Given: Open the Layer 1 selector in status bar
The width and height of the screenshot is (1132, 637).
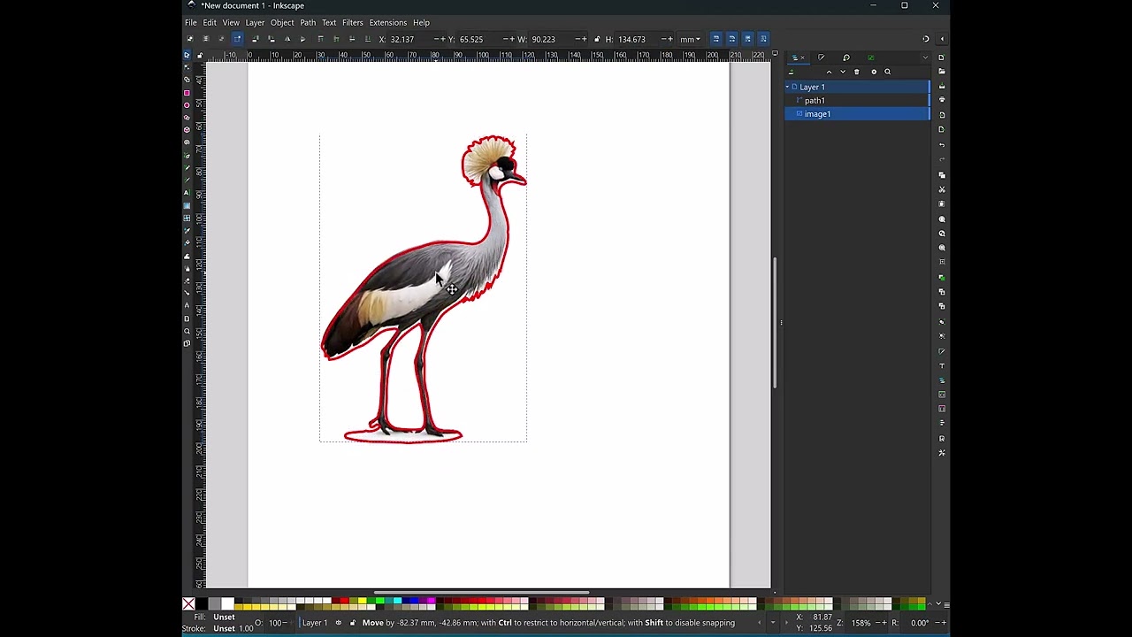Looking at the screenshot, I should [x=315, y=623].
